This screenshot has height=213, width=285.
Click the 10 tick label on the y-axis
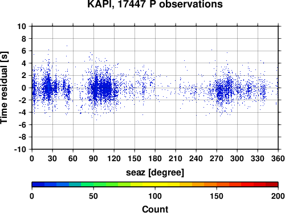click(x=22, y=26)
